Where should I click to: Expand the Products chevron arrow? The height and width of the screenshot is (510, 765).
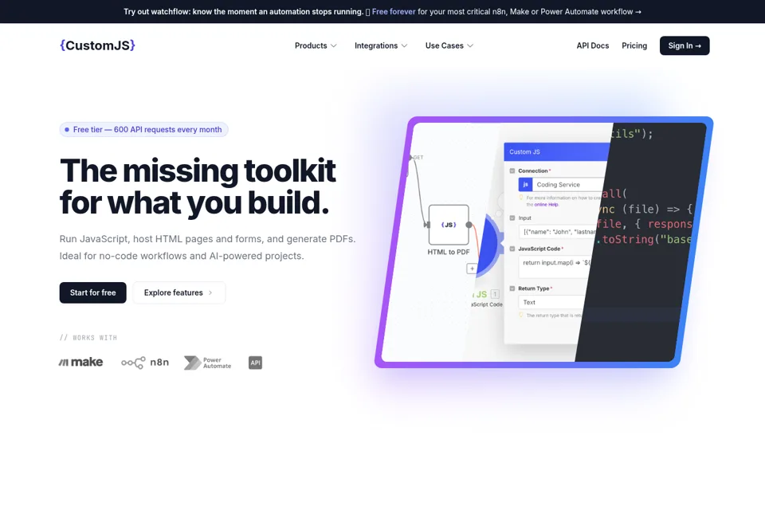tap(334, 46)
